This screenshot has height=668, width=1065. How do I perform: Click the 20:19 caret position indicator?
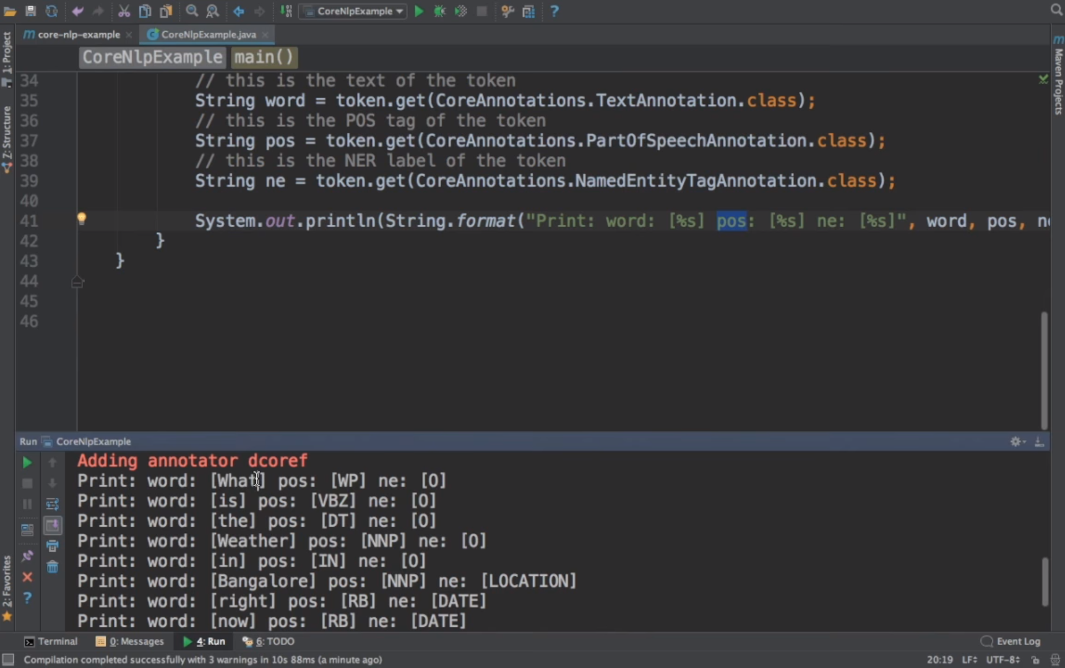pos(940,660)
